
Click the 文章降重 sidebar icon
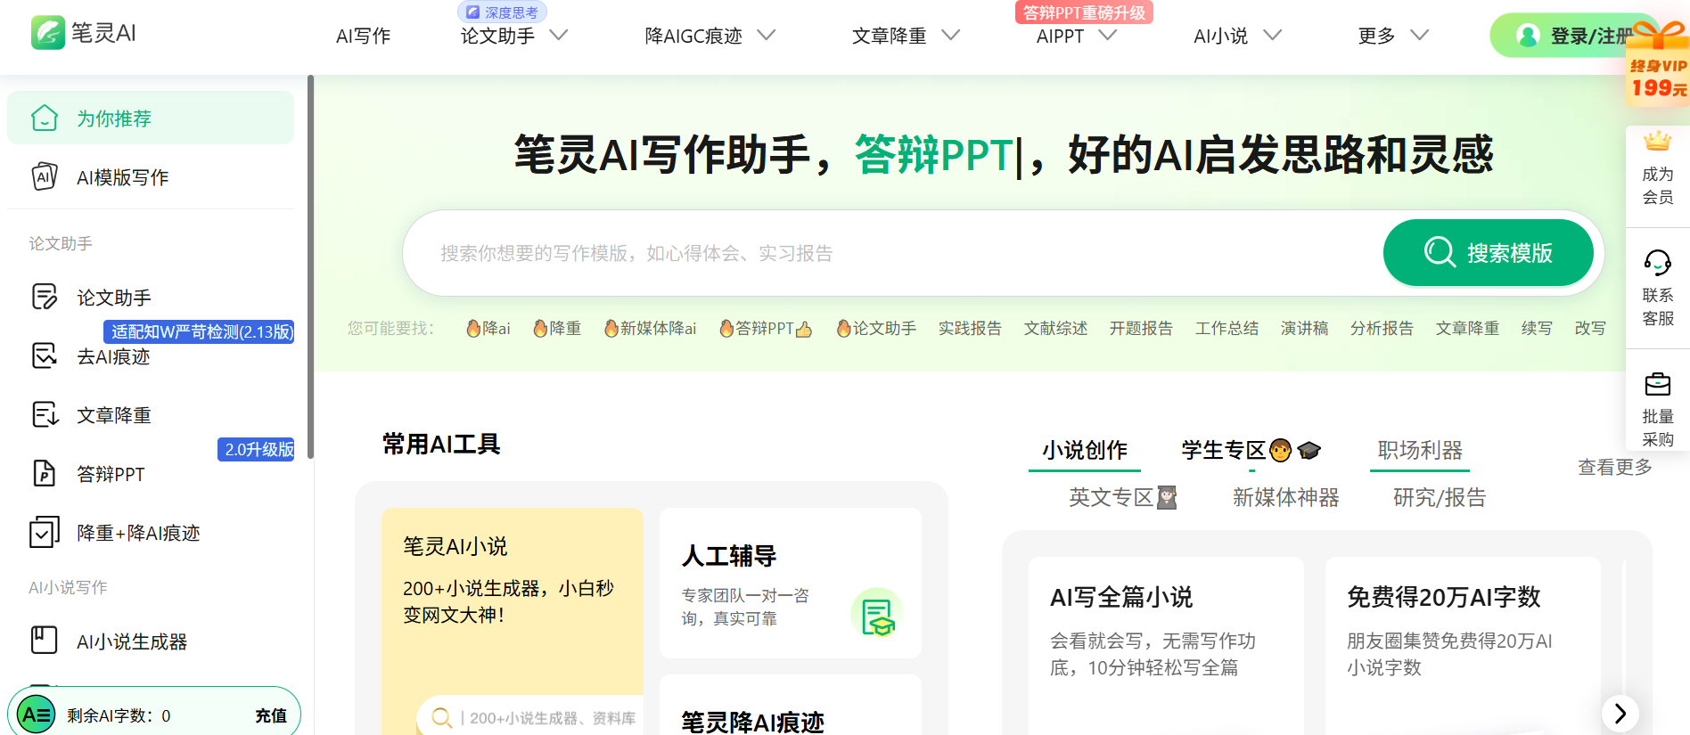[45, 414]
